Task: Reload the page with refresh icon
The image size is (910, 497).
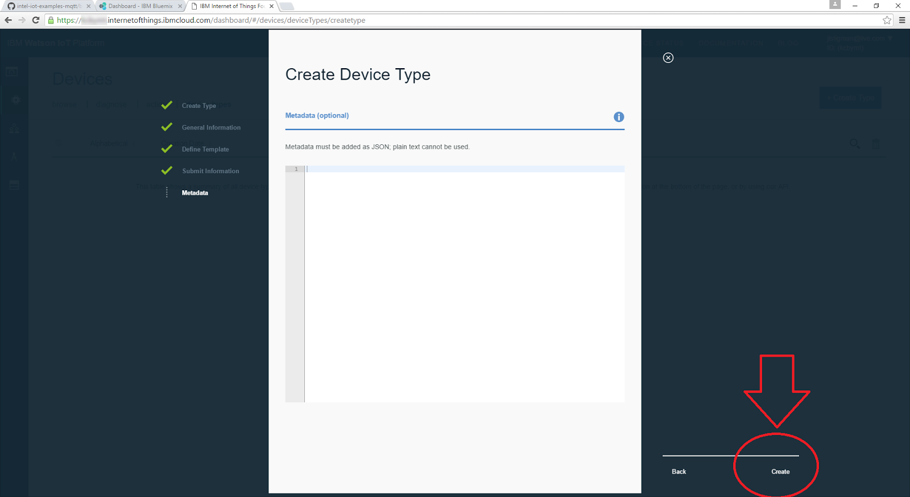Action: point(35,20)
